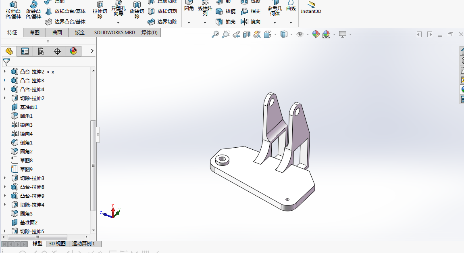Screen dimensions: 464x253
Task: Select the 边界凸台/基体 boundary boss tool
Action: (65, 22)
